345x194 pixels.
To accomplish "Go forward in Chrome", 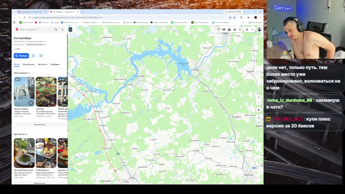I will pos(19,18).
